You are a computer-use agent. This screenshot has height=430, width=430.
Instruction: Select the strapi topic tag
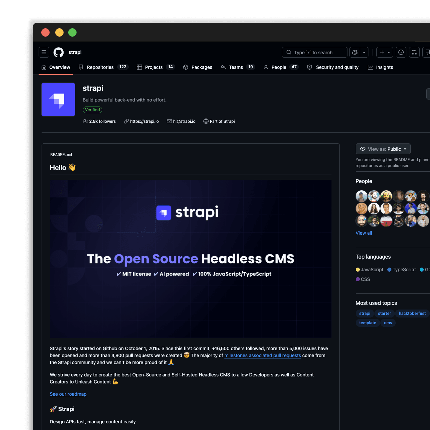coord(365,314)
